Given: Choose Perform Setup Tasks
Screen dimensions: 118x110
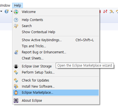Looking at the screenshot, I should pos(56,72).
